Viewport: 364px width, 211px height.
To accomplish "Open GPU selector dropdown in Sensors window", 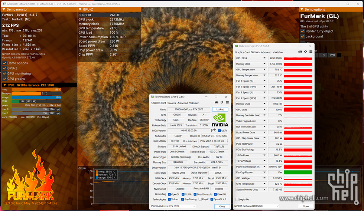I will 257,206.
